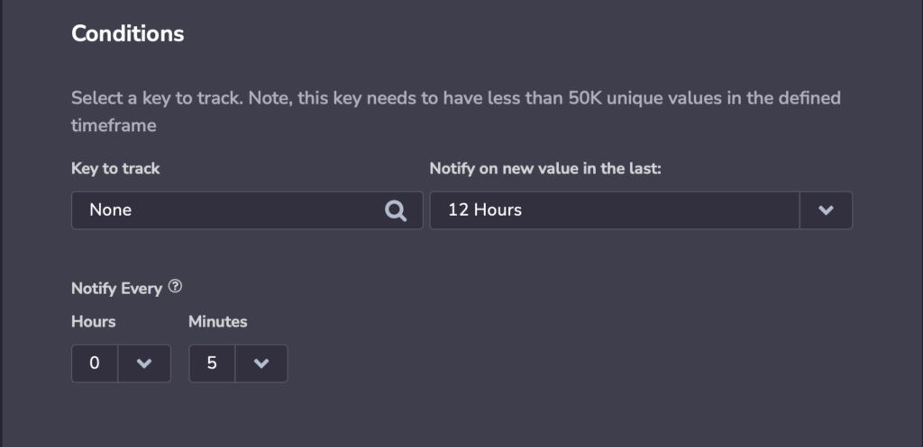Click the chevron arrow beside 12 Hours

pyautogui.click(x=826, y=210)
